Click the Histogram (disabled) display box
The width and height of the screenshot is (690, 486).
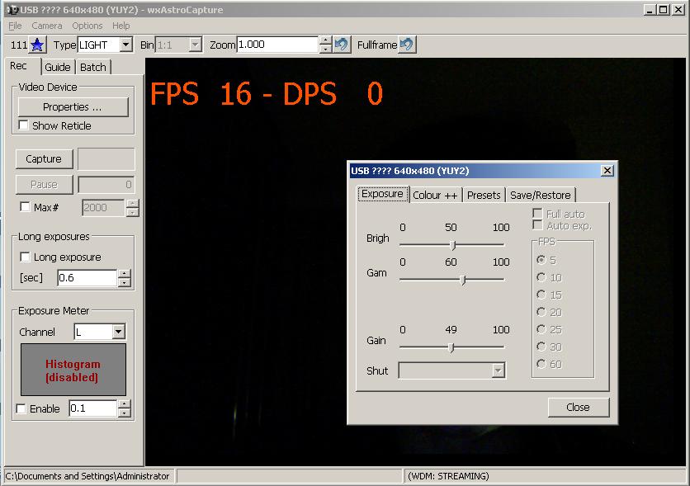[x=73, y=370]
